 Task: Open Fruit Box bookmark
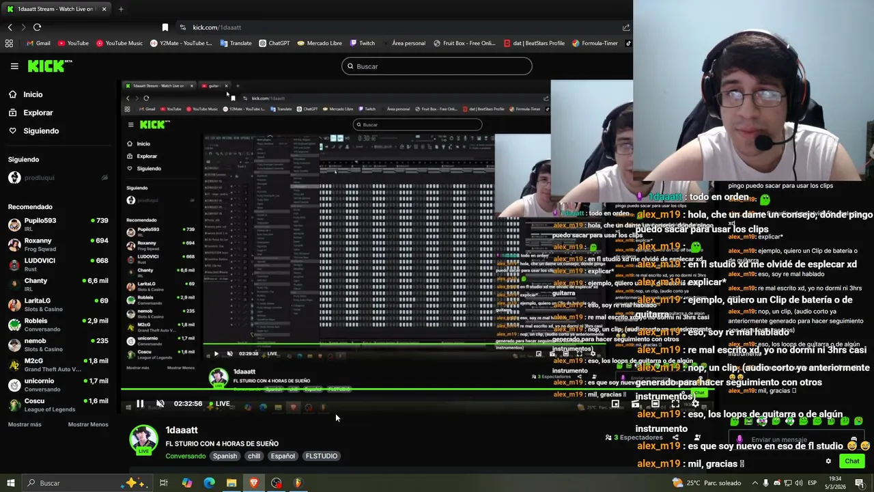tap(464, 43)
